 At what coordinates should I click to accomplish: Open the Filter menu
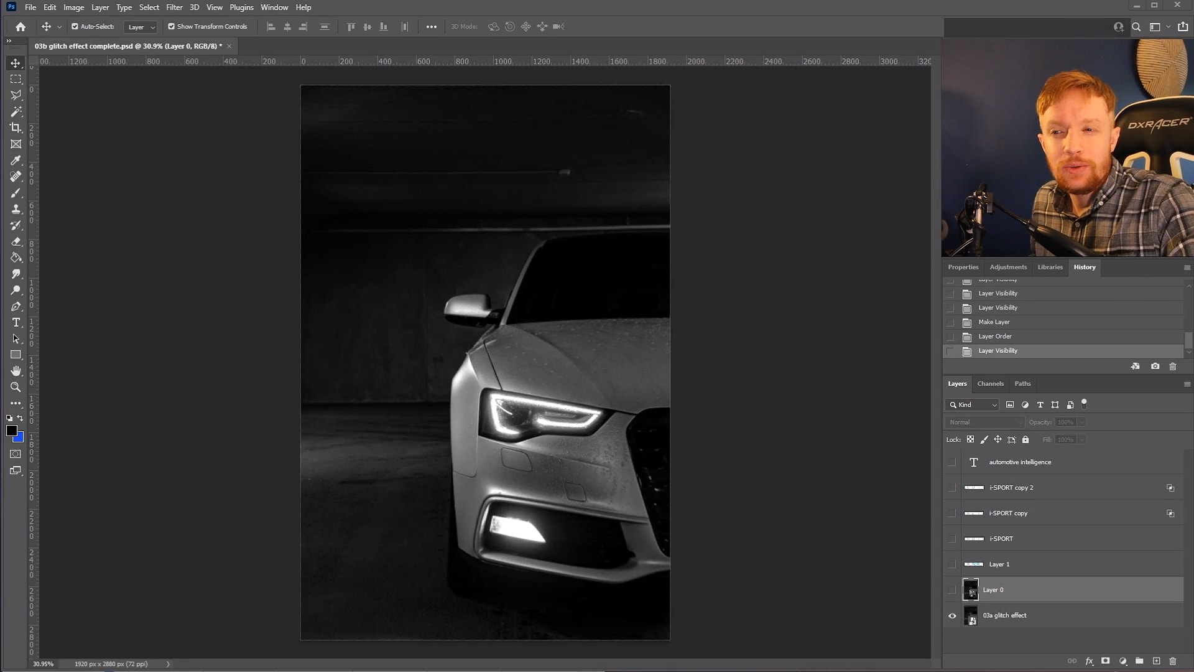pos(174,7)
